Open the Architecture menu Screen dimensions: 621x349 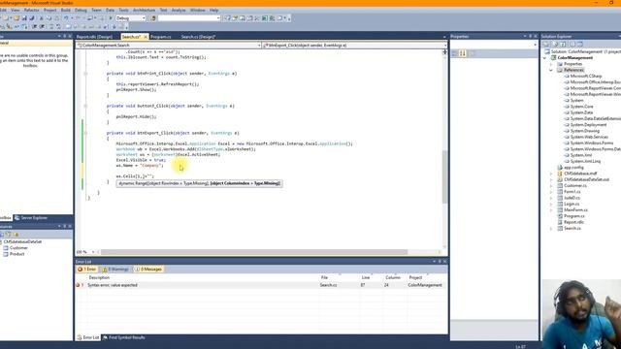[x=144, y=10]
